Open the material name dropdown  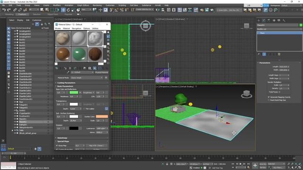pos(82,72)
